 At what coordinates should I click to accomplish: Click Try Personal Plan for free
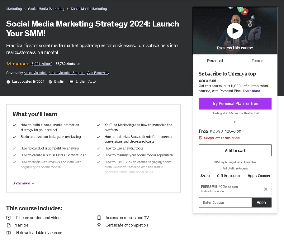click(x=235, y=104)
